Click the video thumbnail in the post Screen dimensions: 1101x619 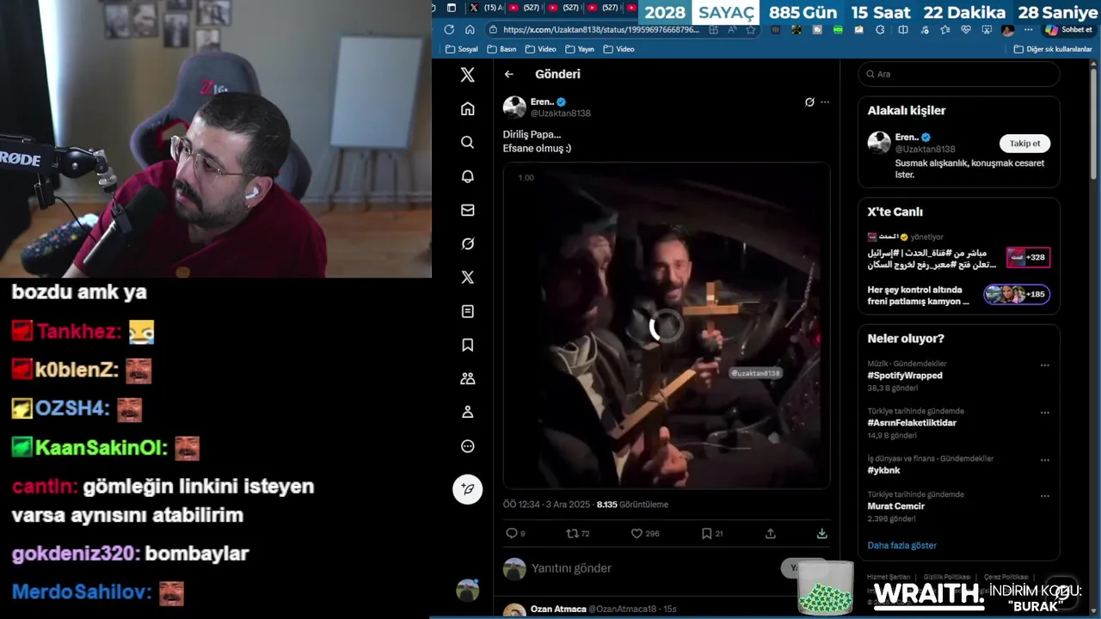[667, 326]
